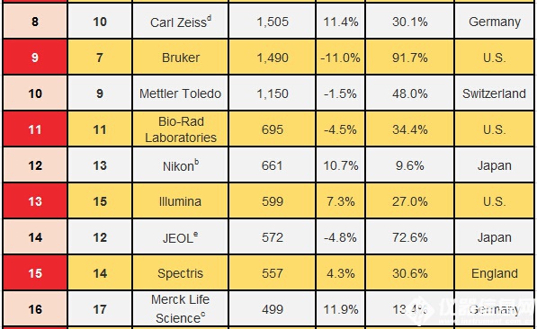537x329 pixels.
Task: Select the Spectris company cell
Action: click(181, 273)
